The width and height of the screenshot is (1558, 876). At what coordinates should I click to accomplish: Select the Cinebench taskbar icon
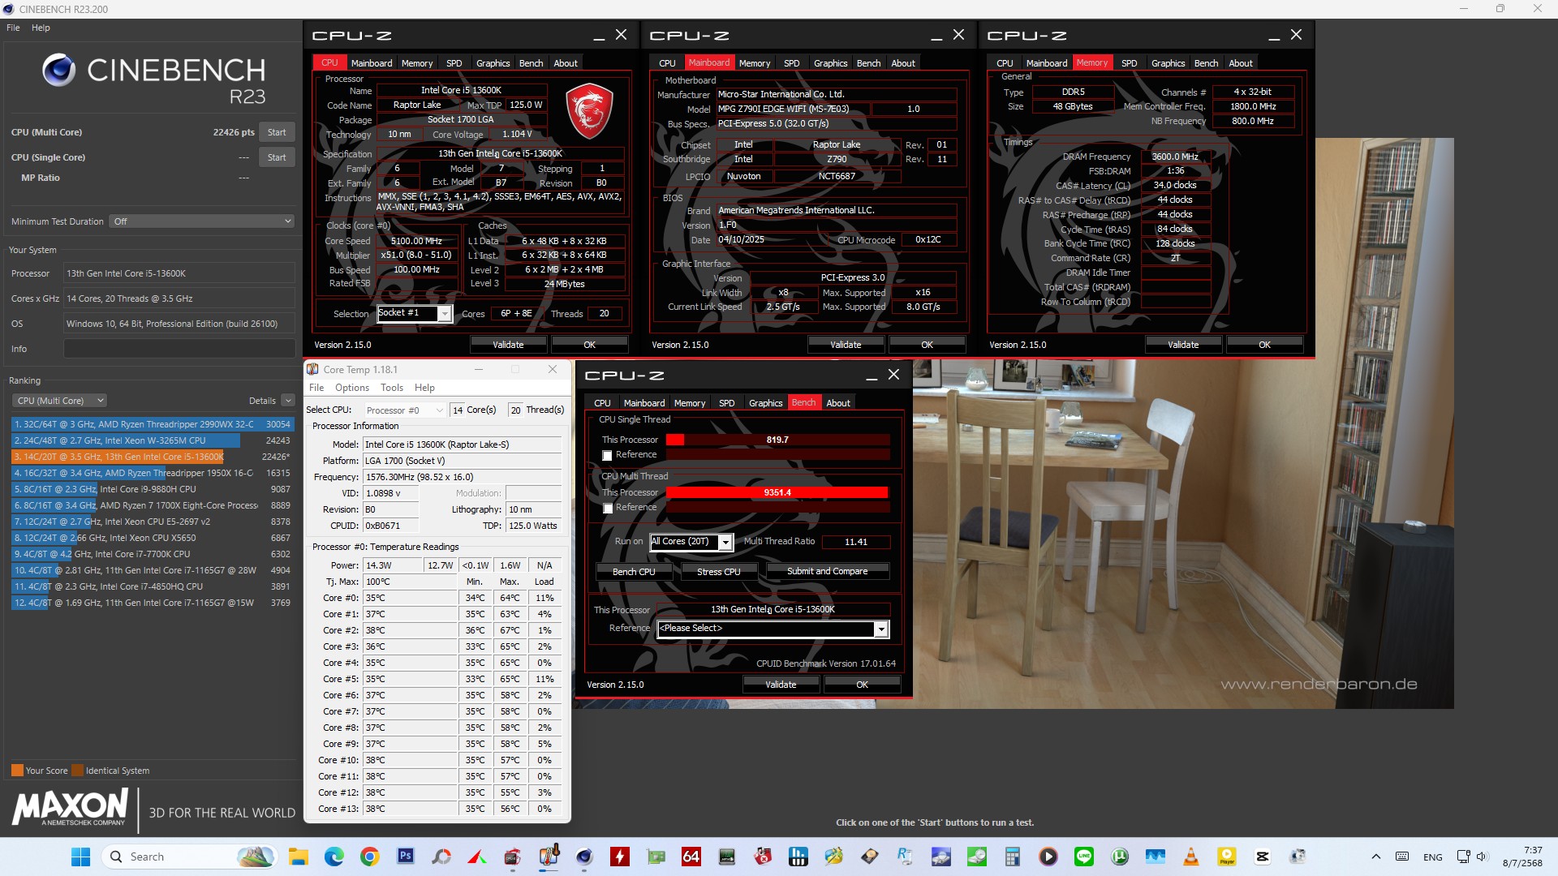[x=584, y=857]
